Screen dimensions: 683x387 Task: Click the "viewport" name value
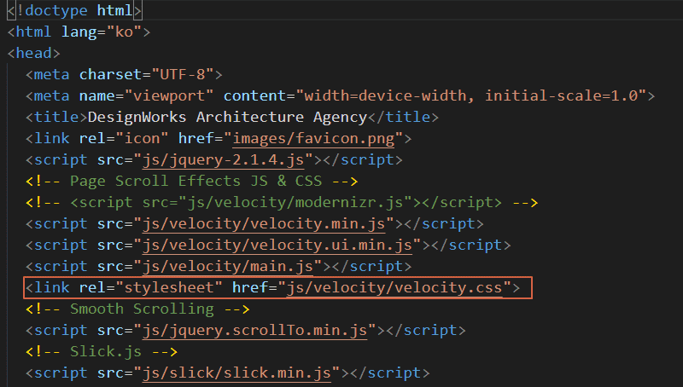tap(169, 95)
